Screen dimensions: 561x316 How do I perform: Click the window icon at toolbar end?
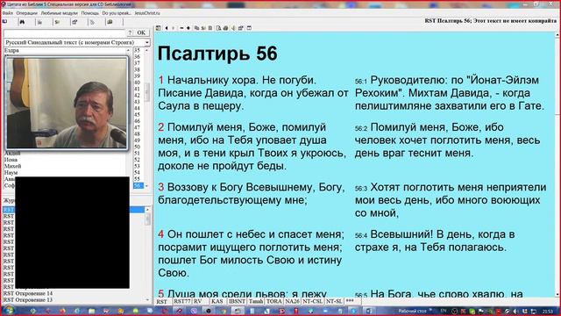pyautogui.click(x=249, y=28)
